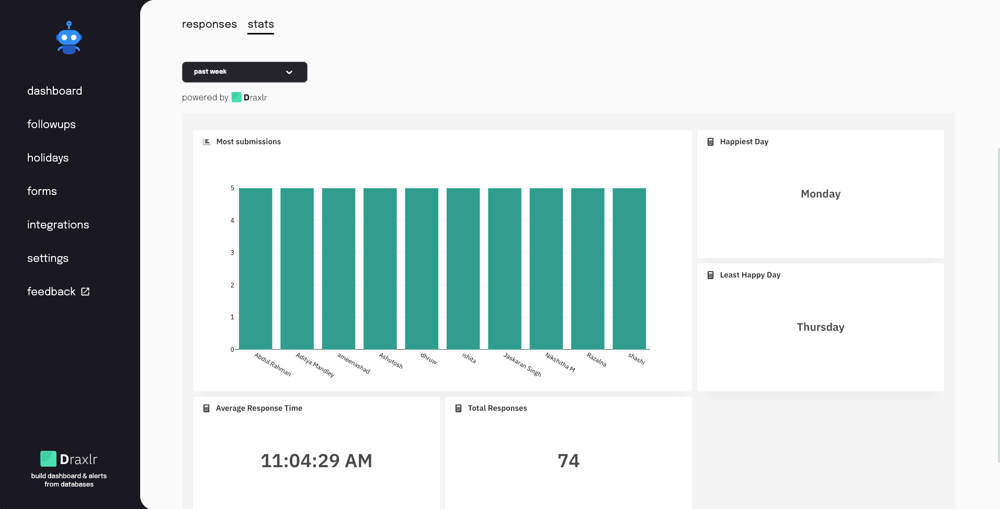Click the page vertical scrollbar

click(998, 305)
